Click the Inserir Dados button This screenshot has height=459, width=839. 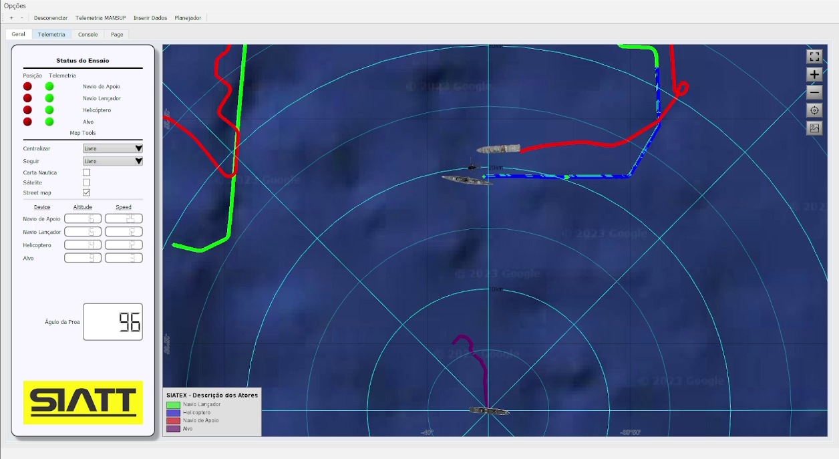[150, 17]
